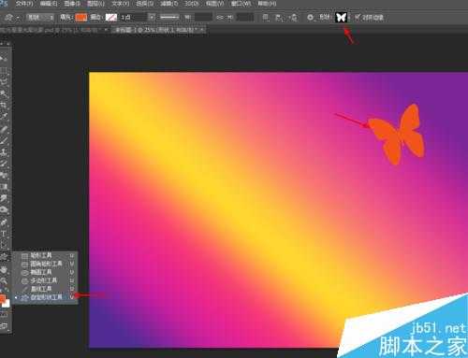Select the Lasso tool
The image size is (468, 358).
point(4,82)
